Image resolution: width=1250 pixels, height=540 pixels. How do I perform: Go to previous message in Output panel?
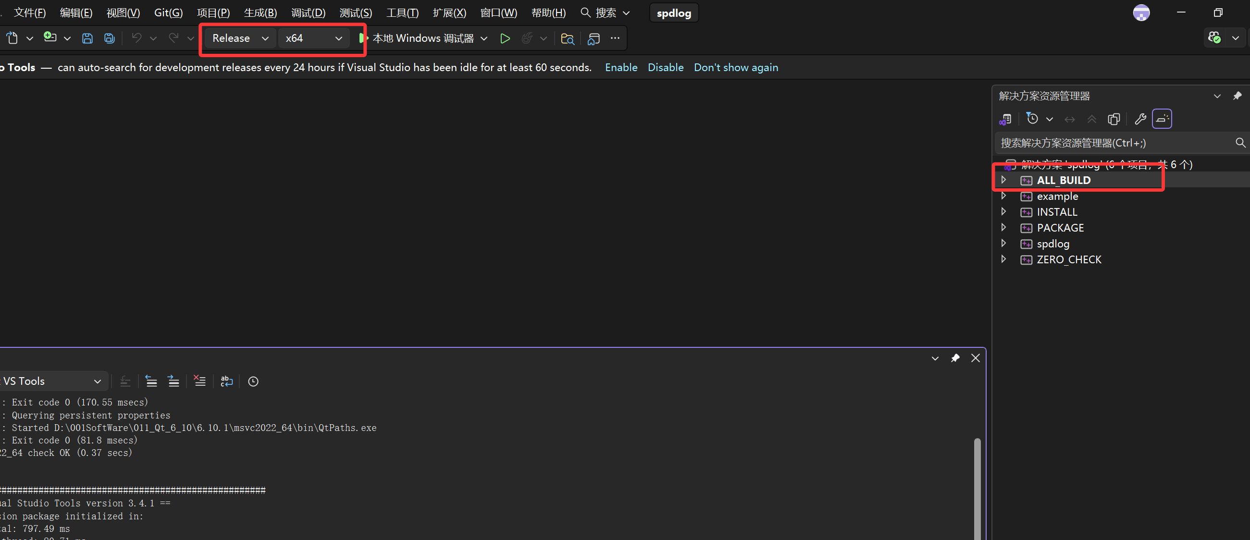[151, 381]
